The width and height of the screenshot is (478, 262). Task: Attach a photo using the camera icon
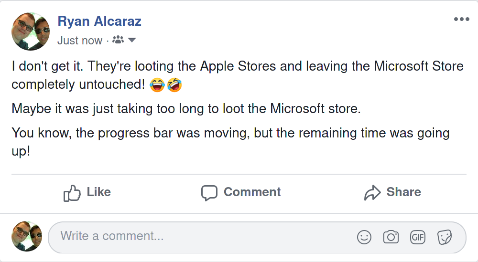click(x=391, y=237)
